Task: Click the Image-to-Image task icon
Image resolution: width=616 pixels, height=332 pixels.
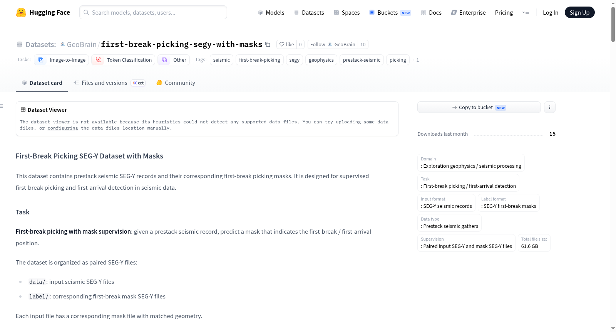Action: 41,60
